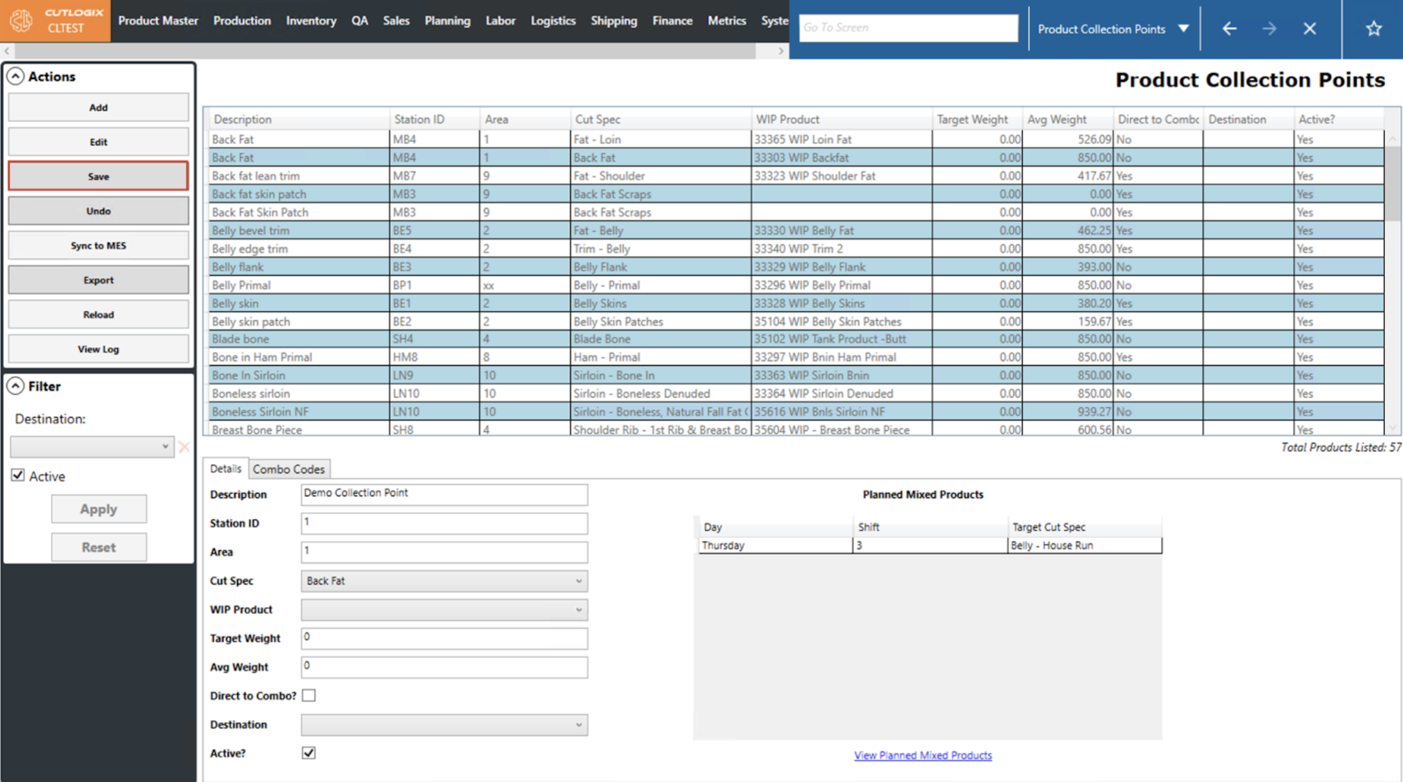The image size is (1403, 782).
Task: Click the X icon to close the screen
Action: click(1309, 28)
